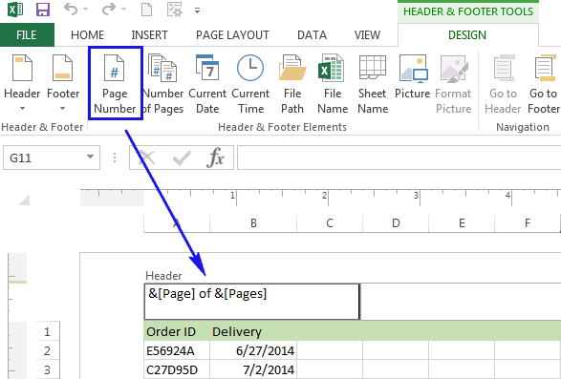Create a new blank workbook icon

click(x=146, y=10)
